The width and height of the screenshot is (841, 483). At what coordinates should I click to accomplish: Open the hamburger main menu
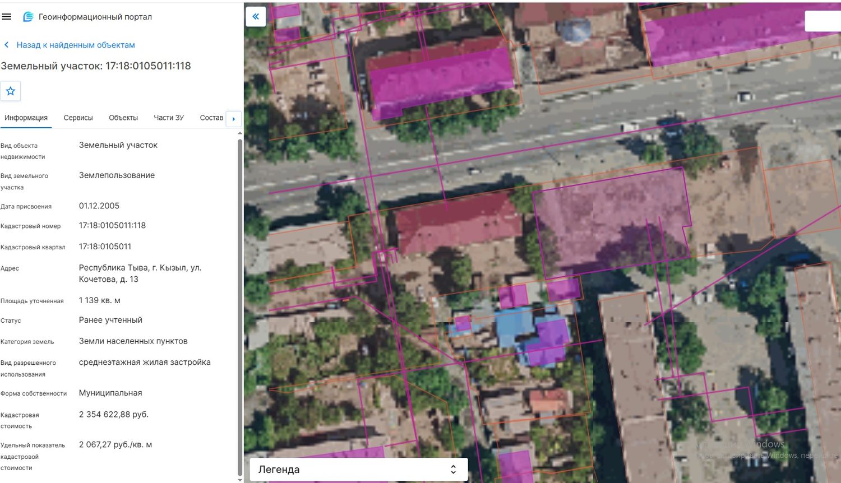click(7, 17)
